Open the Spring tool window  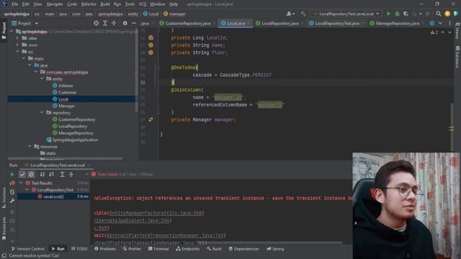pos(275,249)
